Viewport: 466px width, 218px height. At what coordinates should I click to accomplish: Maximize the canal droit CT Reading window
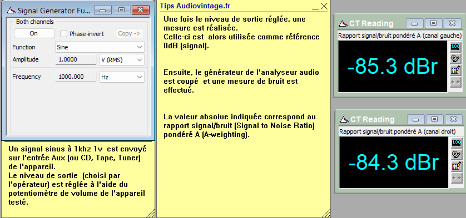435,119
